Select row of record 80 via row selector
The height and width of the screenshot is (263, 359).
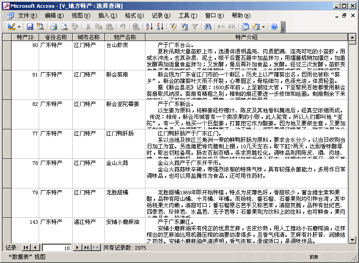pos(7,55)
